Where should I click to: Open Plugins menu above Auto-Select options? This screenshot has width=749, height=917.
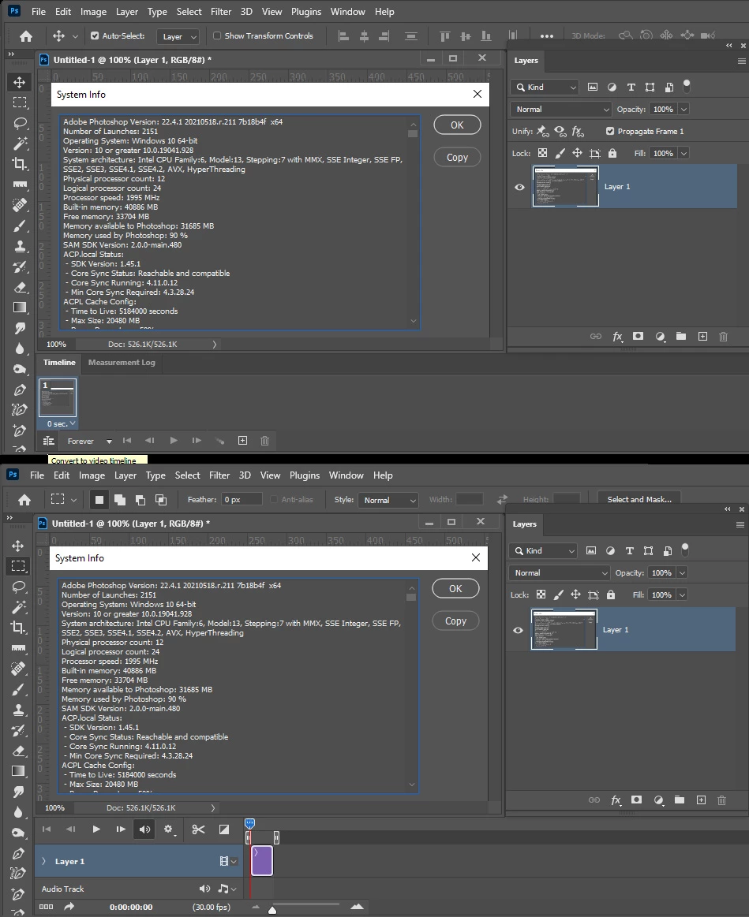[305, 12]
